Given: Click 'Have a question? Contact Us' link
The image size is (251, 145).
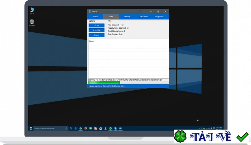Looking at the screenshot, I should click(107, 86).
